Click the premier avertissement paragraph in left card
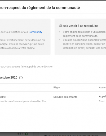106x136 pixels. click(x=23, y=44)
